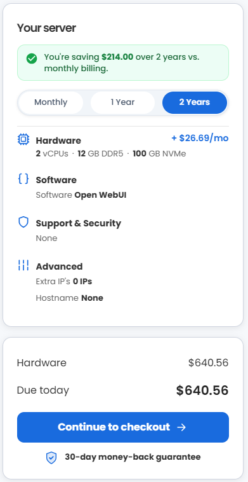Viewport: 248px width, 482px height.
Task: Click the Advanced section heading
Action: pyautogui.click(x=60, y=266)
